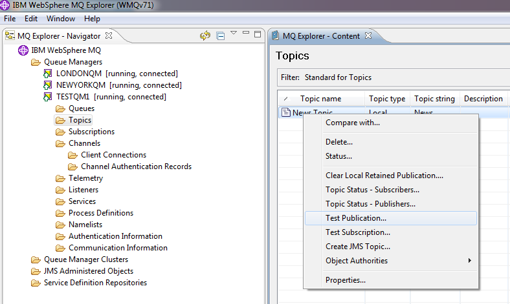The image size is (510, 304).
Task: Click the Queue Managers folder icon
Action: click(x=36, y=62)
